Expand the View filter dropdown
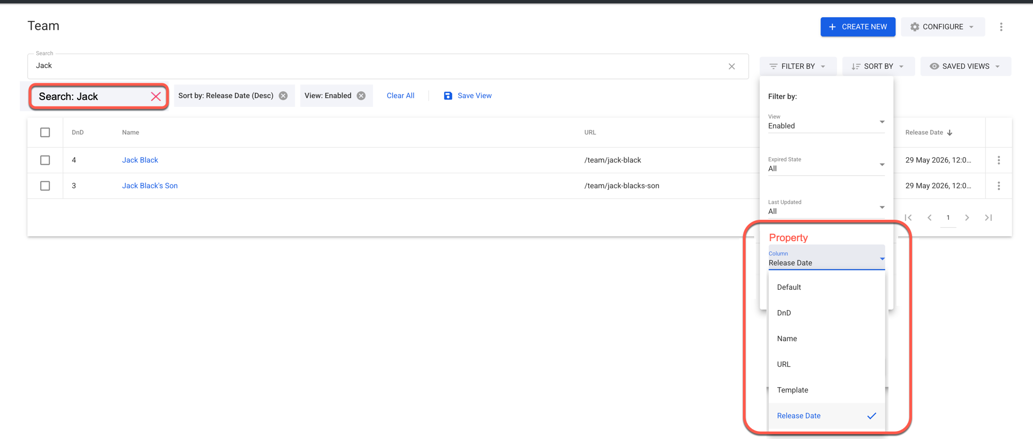This screenshot has width=1033, height=439. click(x=826, y=122)
